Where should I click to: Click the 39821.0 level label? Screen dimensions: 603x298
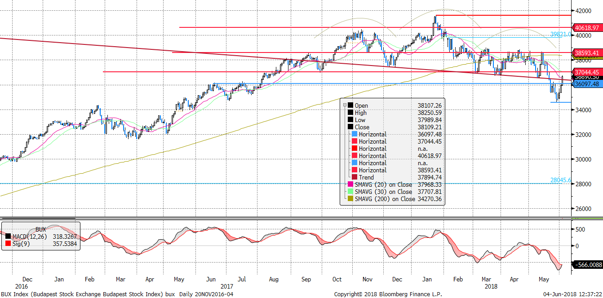point(561,34)
